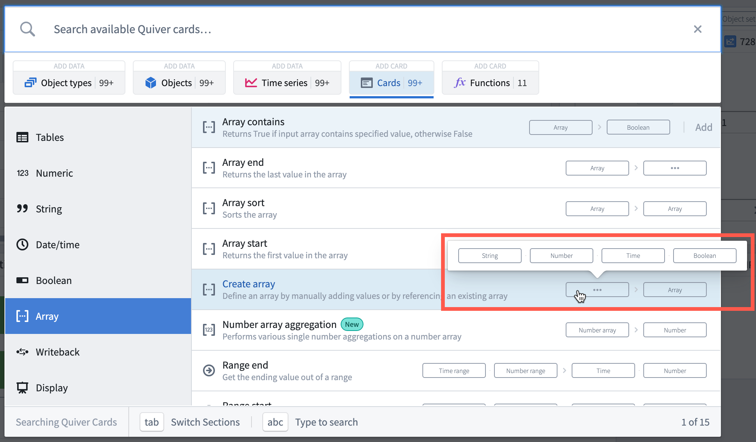Click the Array output tag of Create array

pyautogui.click(x=675, y=290)
